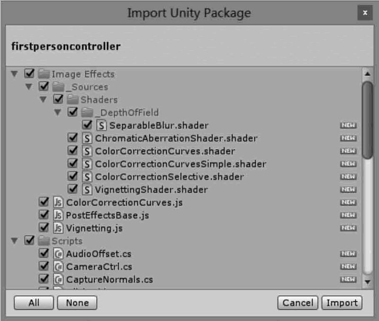Click the Scripts folder icon

pos(44,241)
